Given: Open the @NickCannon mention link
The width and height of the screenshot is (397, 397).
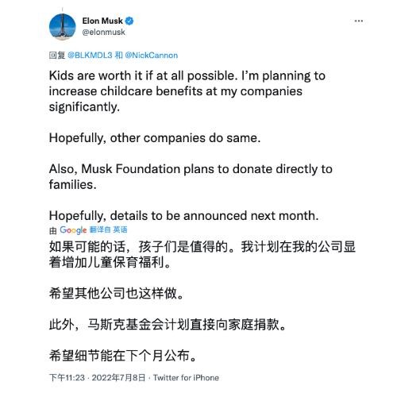Looking at the screenshot, I should click(x=152, y=56).
